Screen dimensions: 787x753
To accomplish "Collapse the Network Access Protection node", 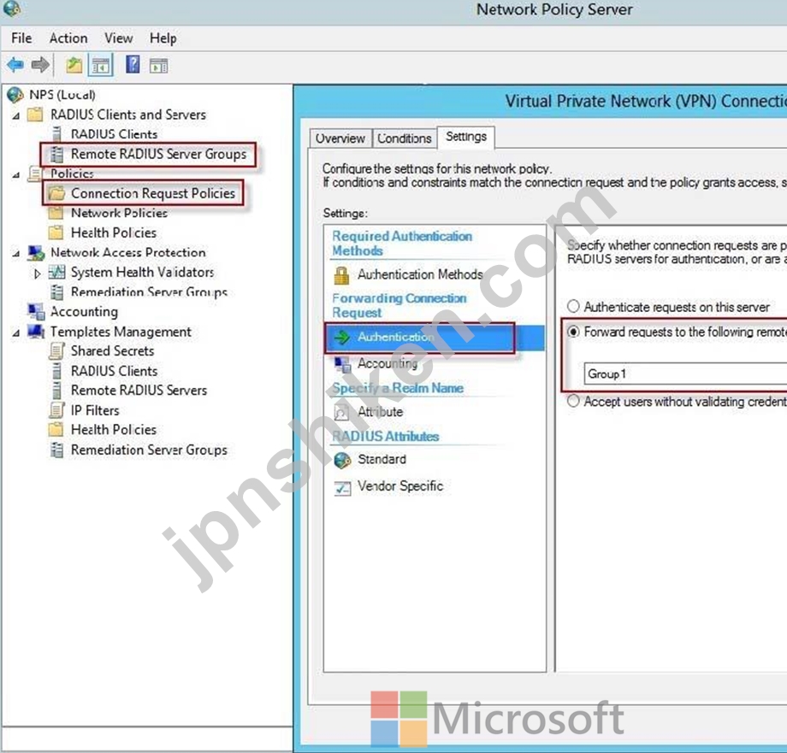I will point(16,254).
